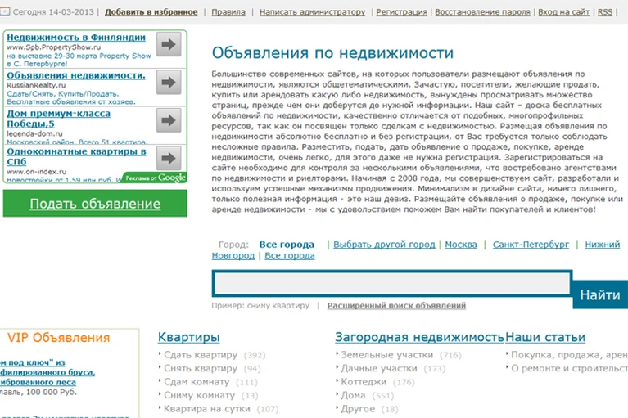Image resolution: width=628 pixels, height=418 pixels.
Task: Click arrow button beside Недвижимость в Финляндии ad
Action: (169, 44)
